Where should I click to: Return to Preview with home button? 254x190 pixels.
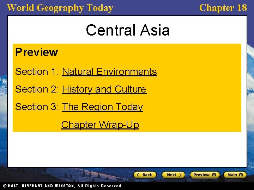click(x=205, y=175)
